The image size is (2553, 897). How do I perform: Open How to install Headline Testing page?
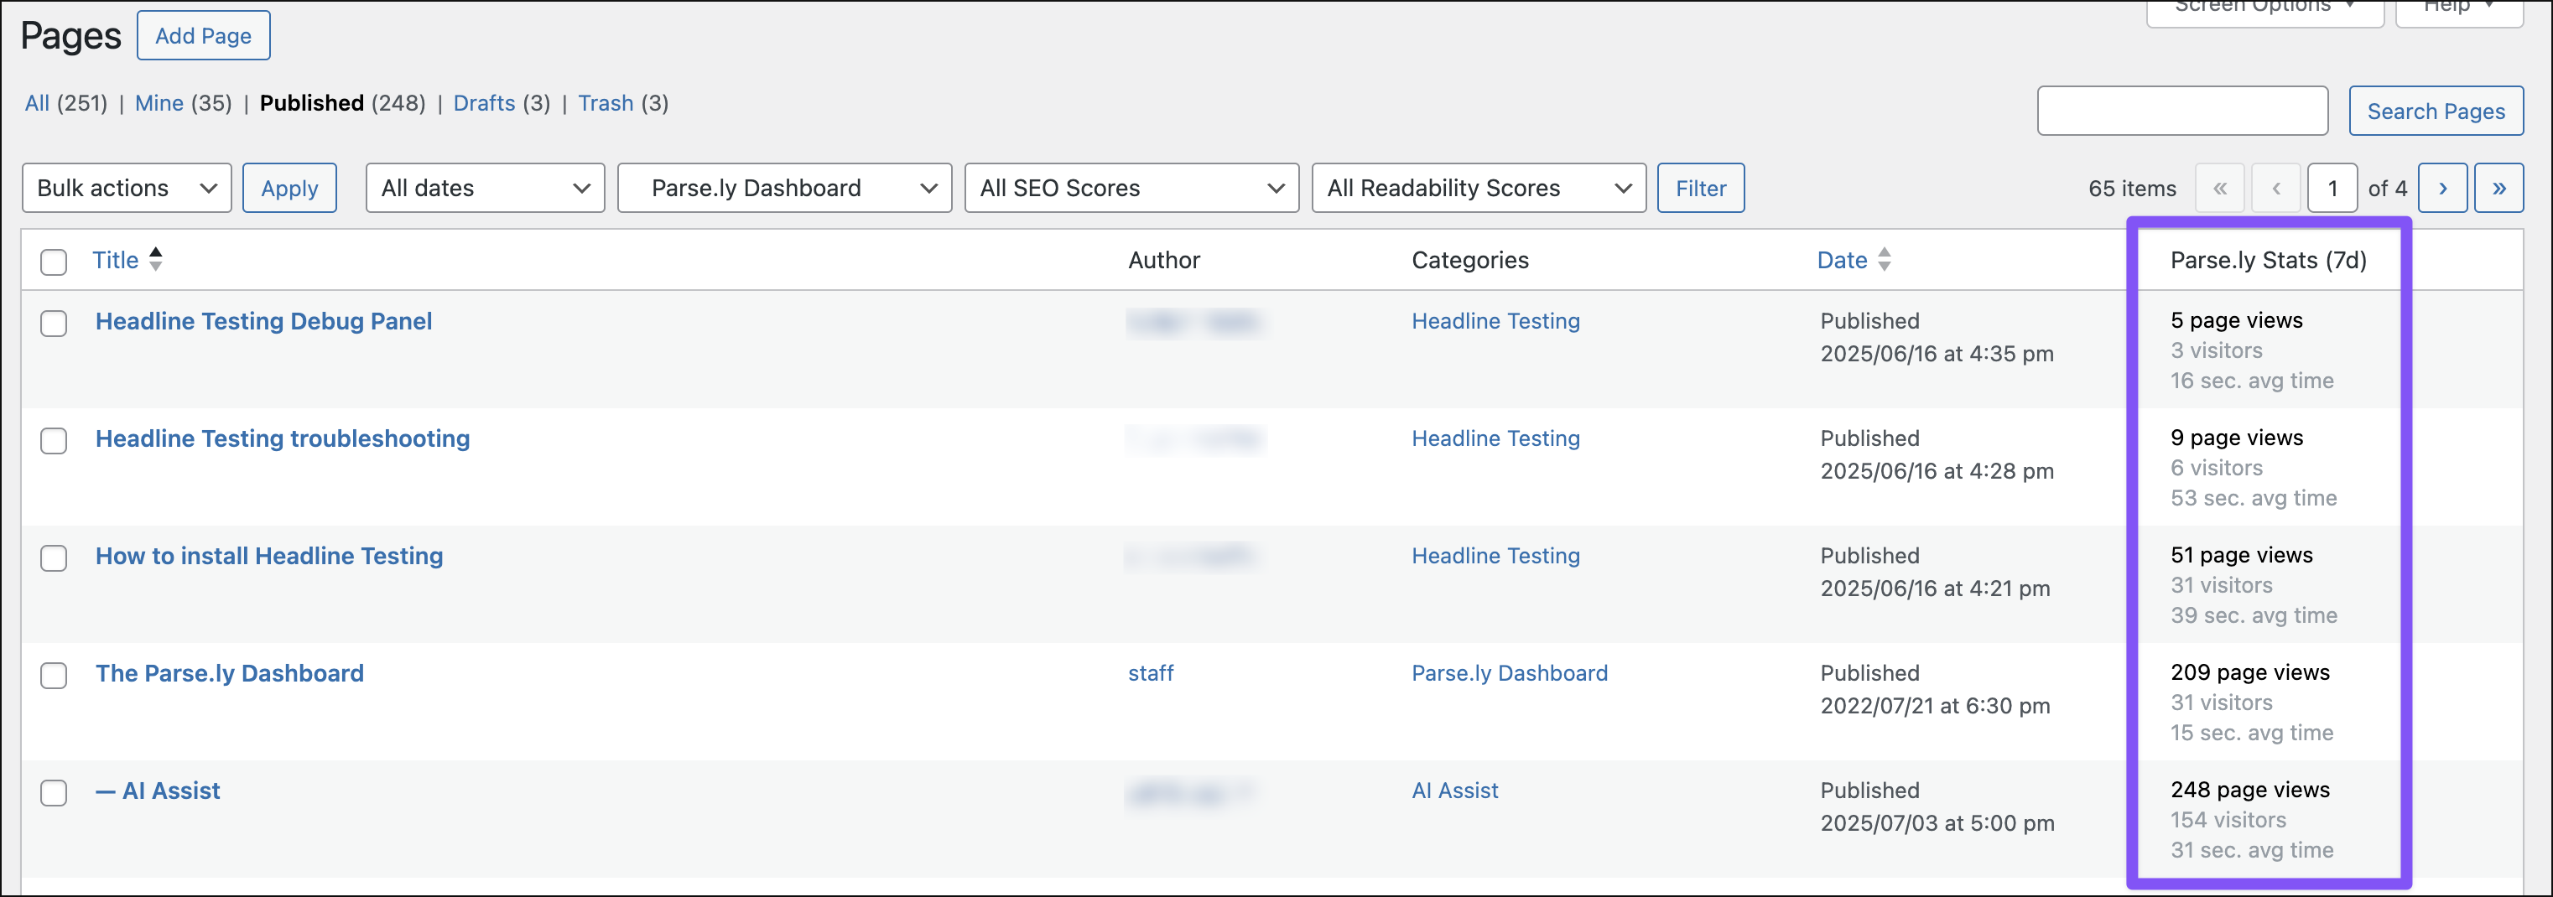tap(269, 556)
